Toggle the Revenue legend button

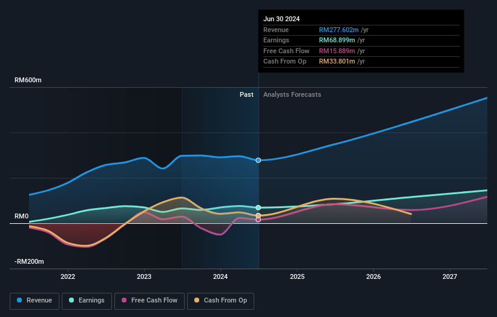(35, 301)
